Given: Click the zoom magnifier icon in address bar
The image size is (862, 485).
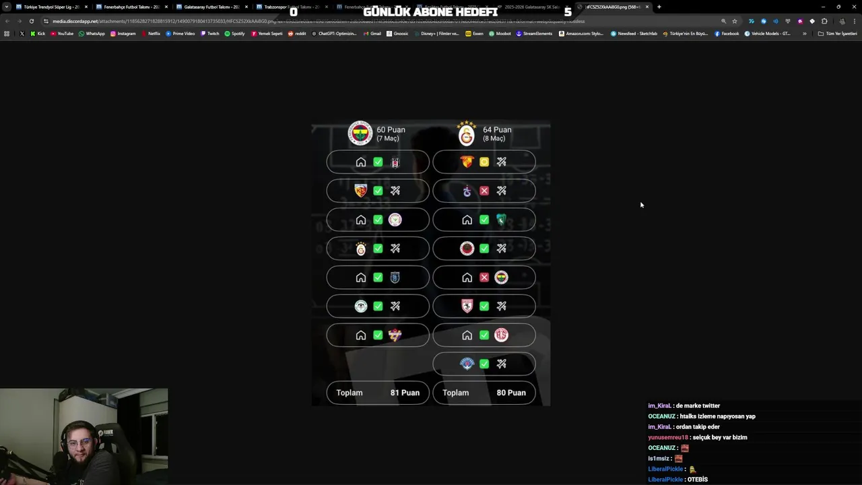Looking at the screenshot, I should [724, 21].
